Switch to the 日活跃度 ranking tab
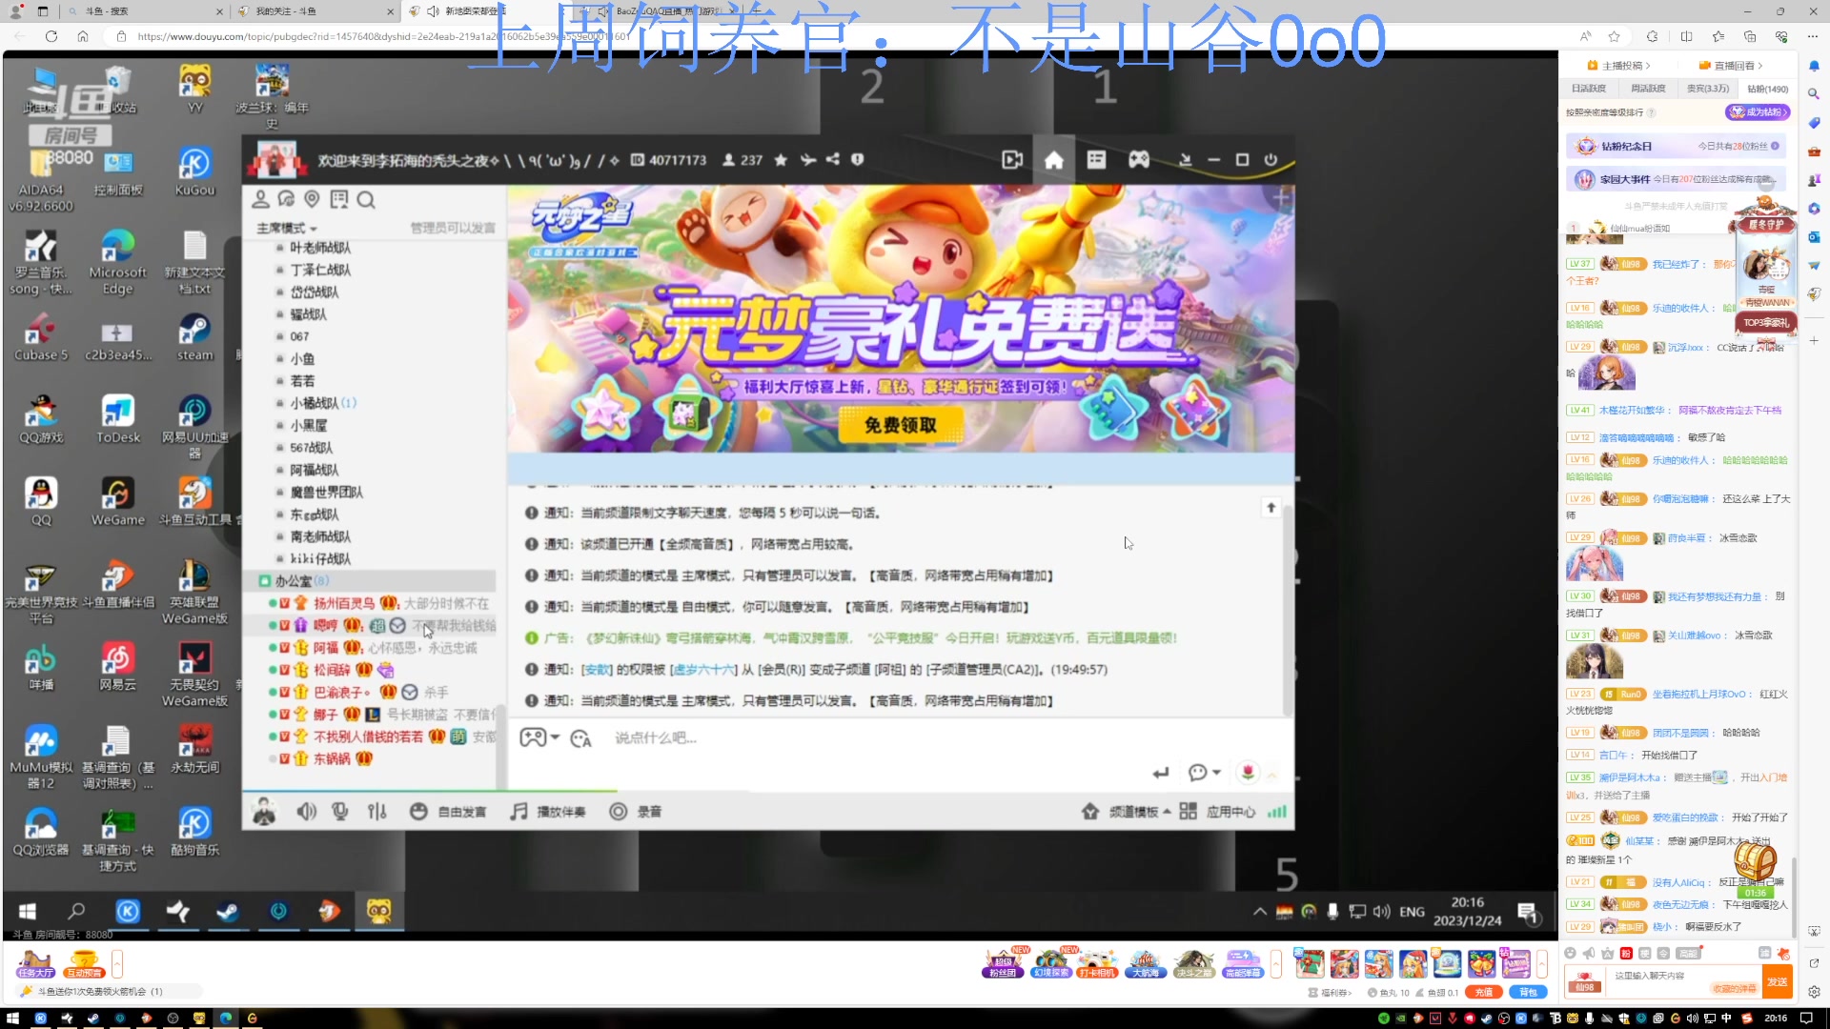The height and width of the screenshot is (1029, 1830). [x=1589, y=89]
